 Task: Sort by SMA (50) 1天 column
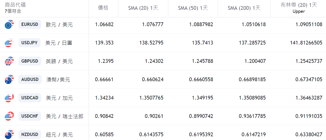193,8
